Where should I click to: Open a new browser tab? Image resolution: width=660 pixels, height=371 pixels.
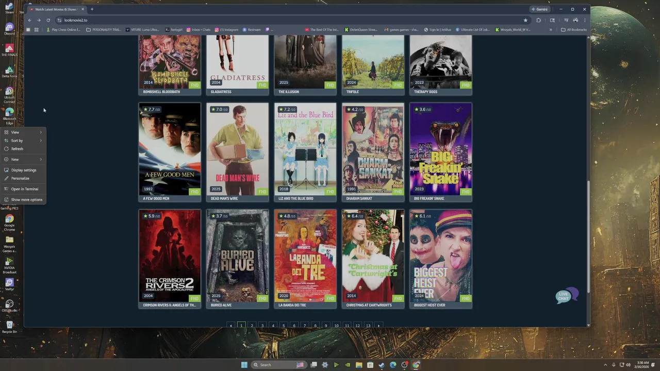[x=92, y=9]
